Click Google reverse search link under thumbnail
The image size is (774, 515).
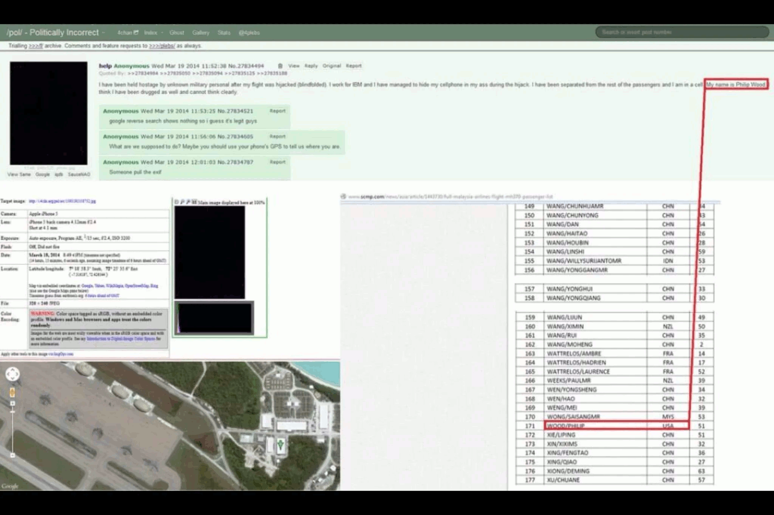pyautogui.click(x=43, y=174)
